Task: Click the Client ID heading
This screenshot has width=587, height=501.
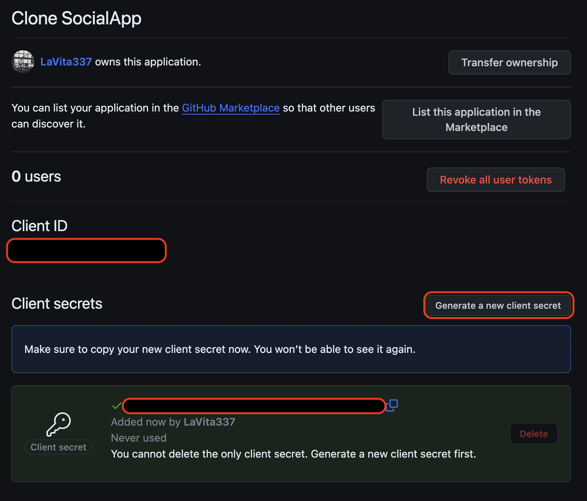Action: click(x=39, y=226)
